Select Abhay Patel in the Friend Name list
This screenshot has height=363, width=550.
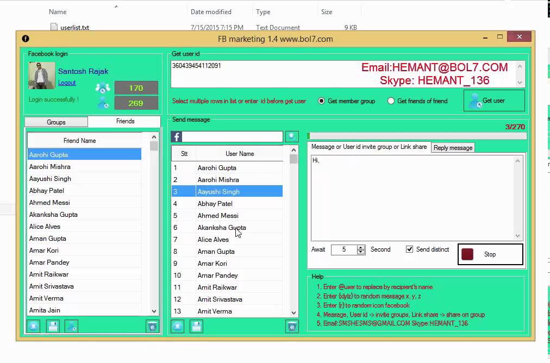click(84, 190)
